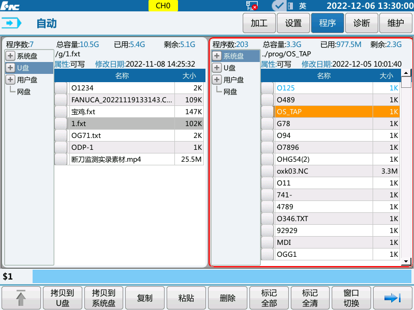
Task: Click the network disconnected status icon
Action: (252, 6)
